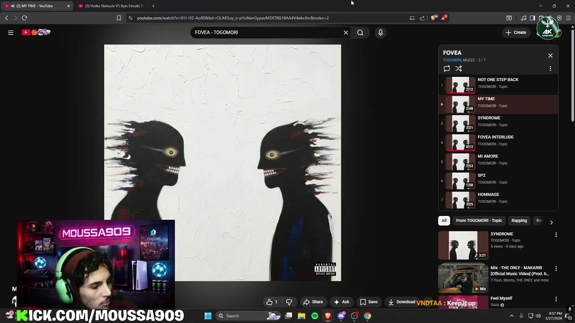Dislike the video with thumbs down

[289, 302]
